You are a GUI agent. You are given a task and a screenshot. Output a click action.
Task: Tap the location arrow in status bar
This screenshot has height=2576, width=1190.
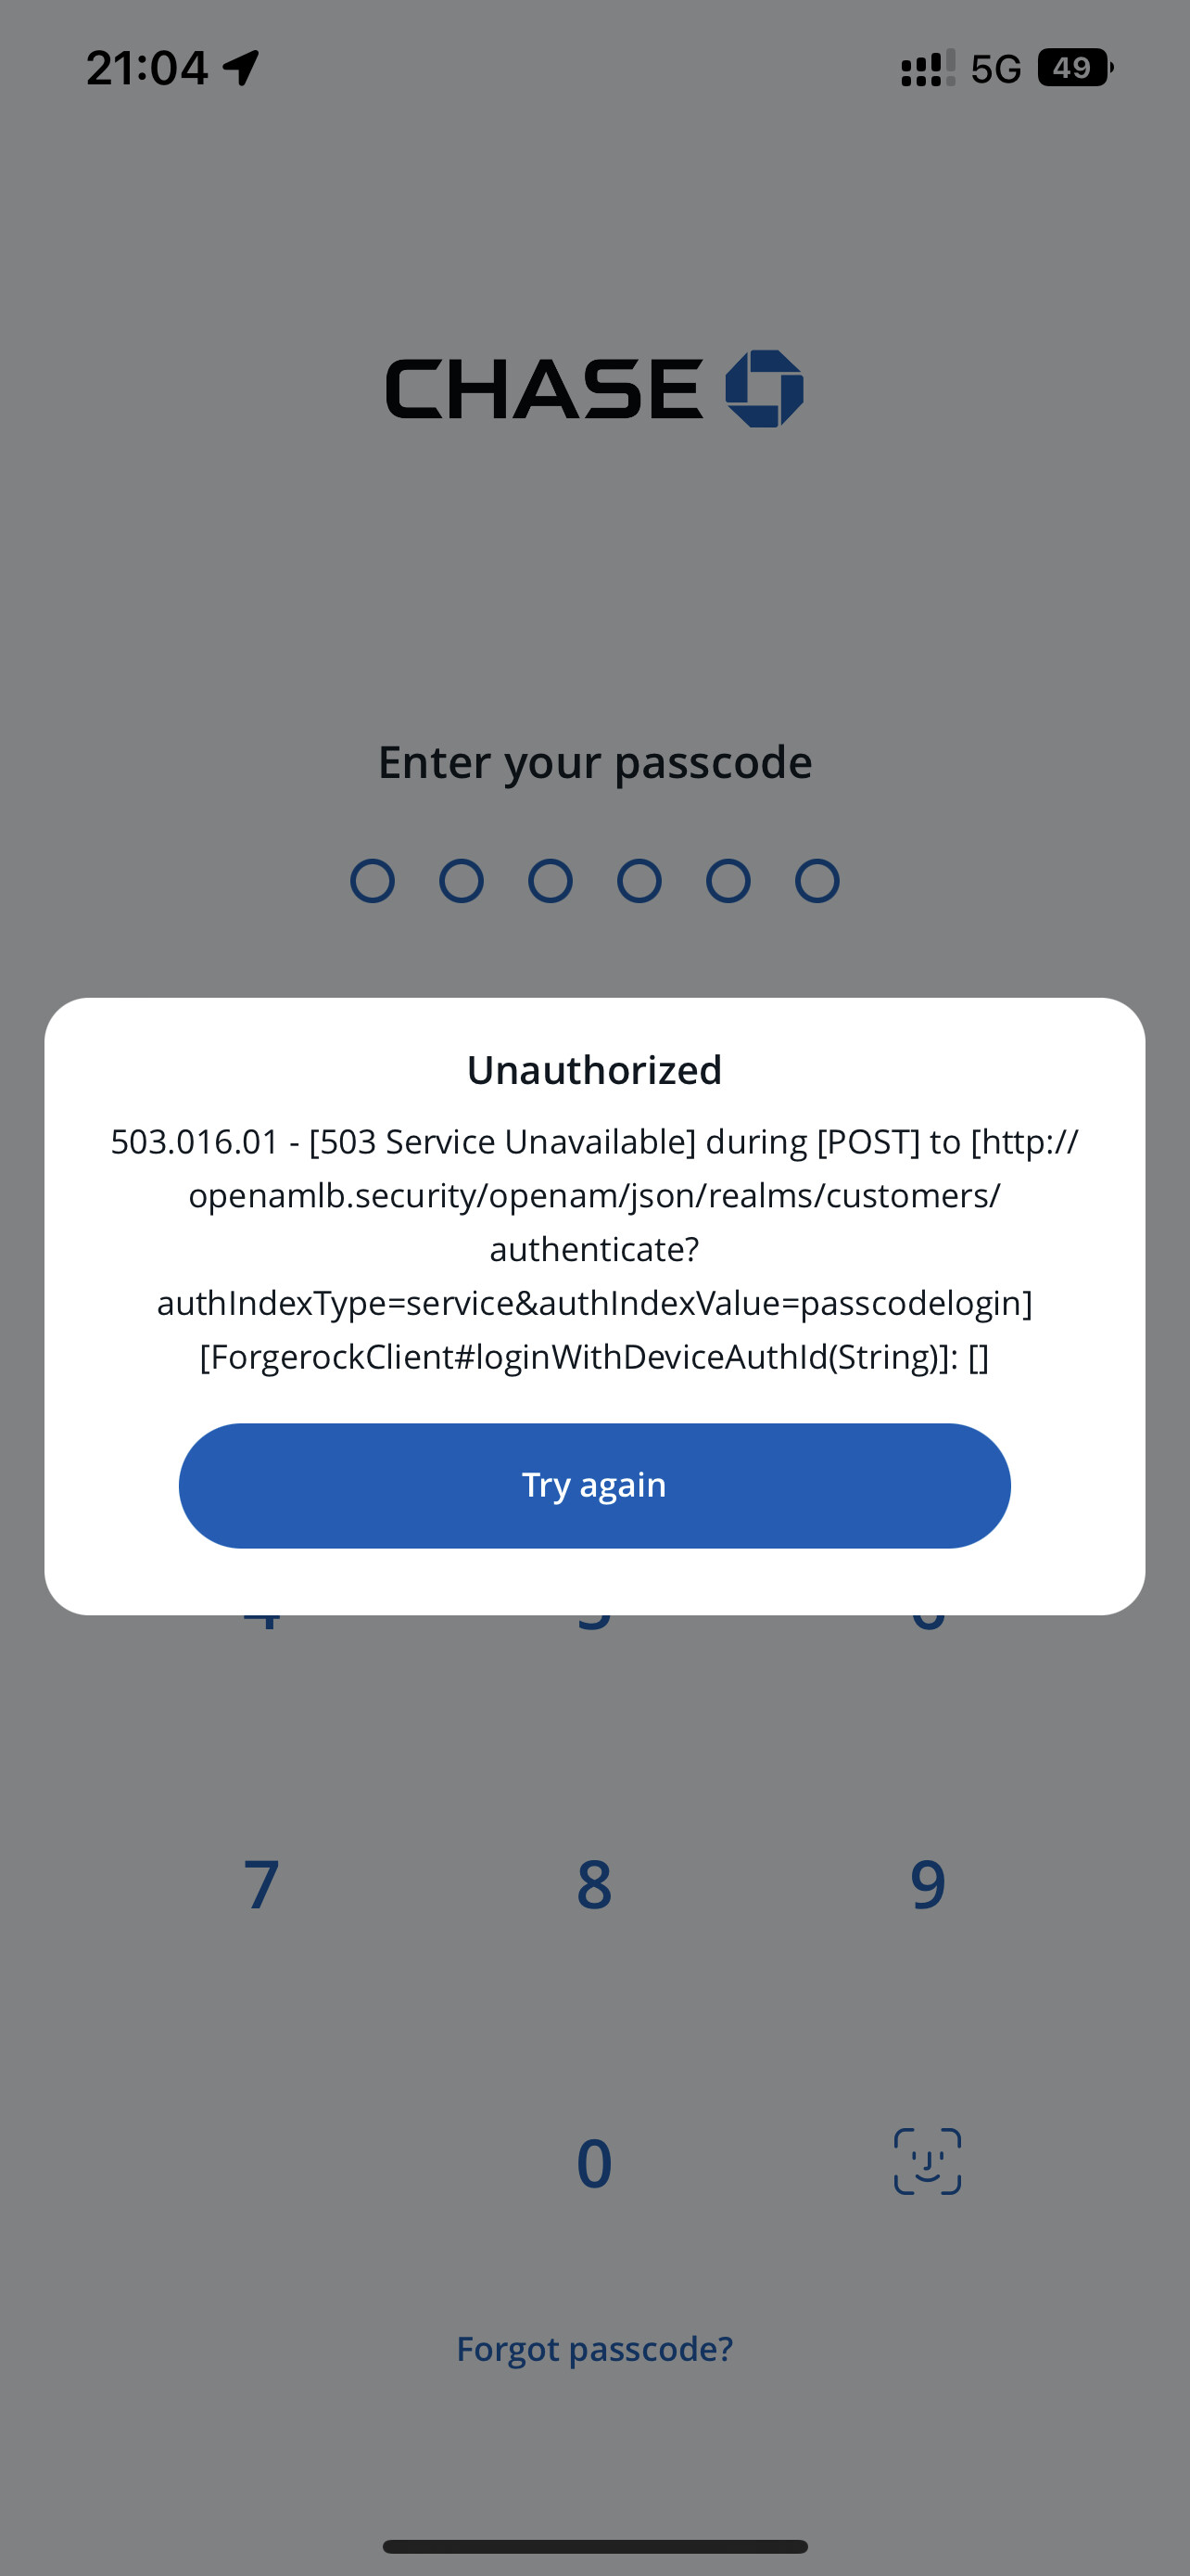241,68
